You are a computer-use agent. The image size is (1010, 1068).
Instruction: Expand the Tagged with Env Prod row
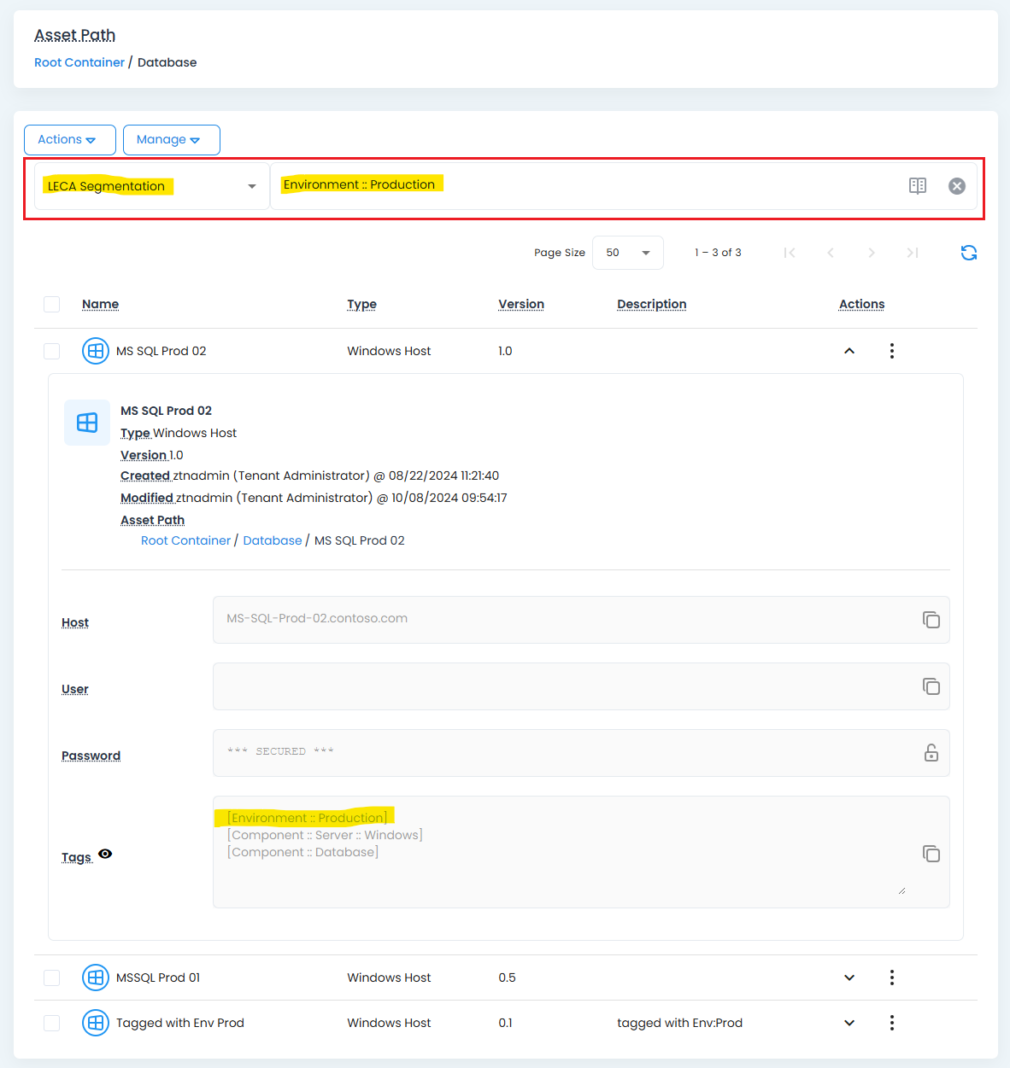[849, 1023]
